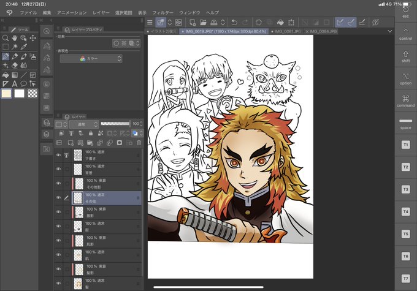Hide the 髪 layer at bottom
Screen dimensions: 417x291
[58, 283]
